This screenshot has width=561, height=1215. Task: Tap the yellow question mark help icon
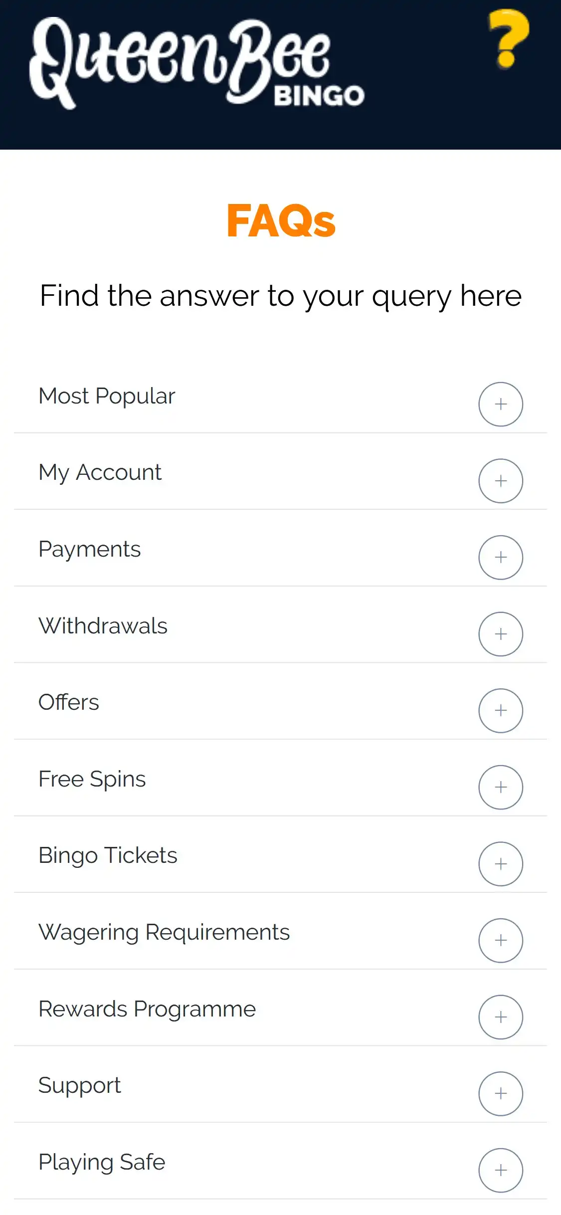tap(508, 39)
